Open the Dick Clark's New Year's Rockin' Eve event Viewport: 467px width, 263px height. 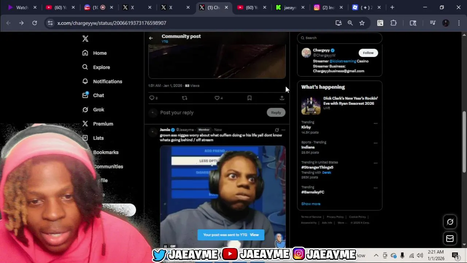pyautogui.click(x=340, y=106)
